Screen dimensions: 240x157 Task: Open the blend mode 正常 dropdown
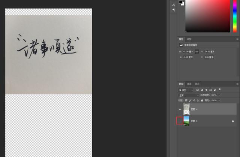(x=189, y=96)
